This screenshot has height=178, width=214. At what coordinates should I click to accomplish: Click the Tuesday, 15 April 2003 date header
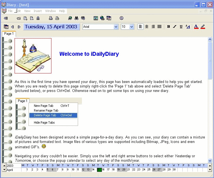(51, 27)
